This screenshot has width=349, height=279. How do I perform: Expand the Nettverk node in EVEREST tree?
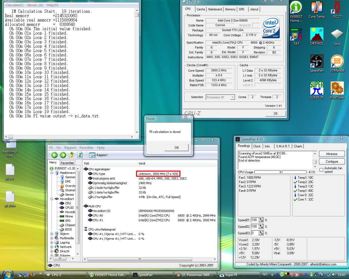pyautogui.click(x=52, y=247)
